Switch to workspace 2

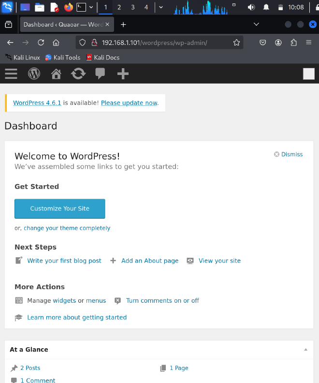(119, 7)
